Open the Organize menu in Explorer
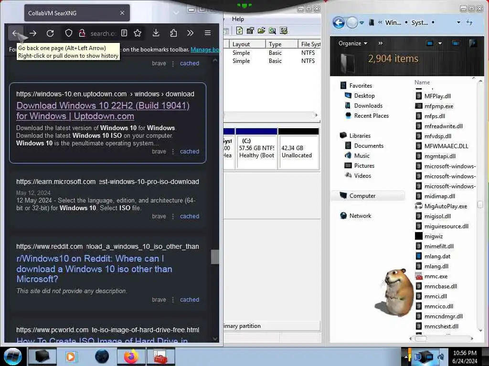The image size is (489, 366). [353, 43]
